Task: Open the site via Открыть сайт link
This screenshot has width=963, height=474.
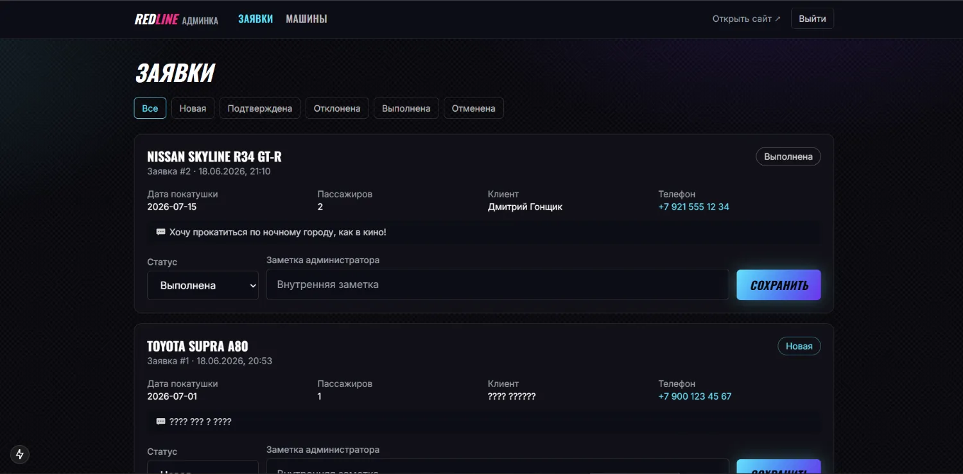Action: (x=747, y=19)
